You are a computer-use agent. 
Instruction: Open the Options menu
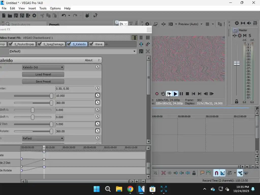click(55, 8)
